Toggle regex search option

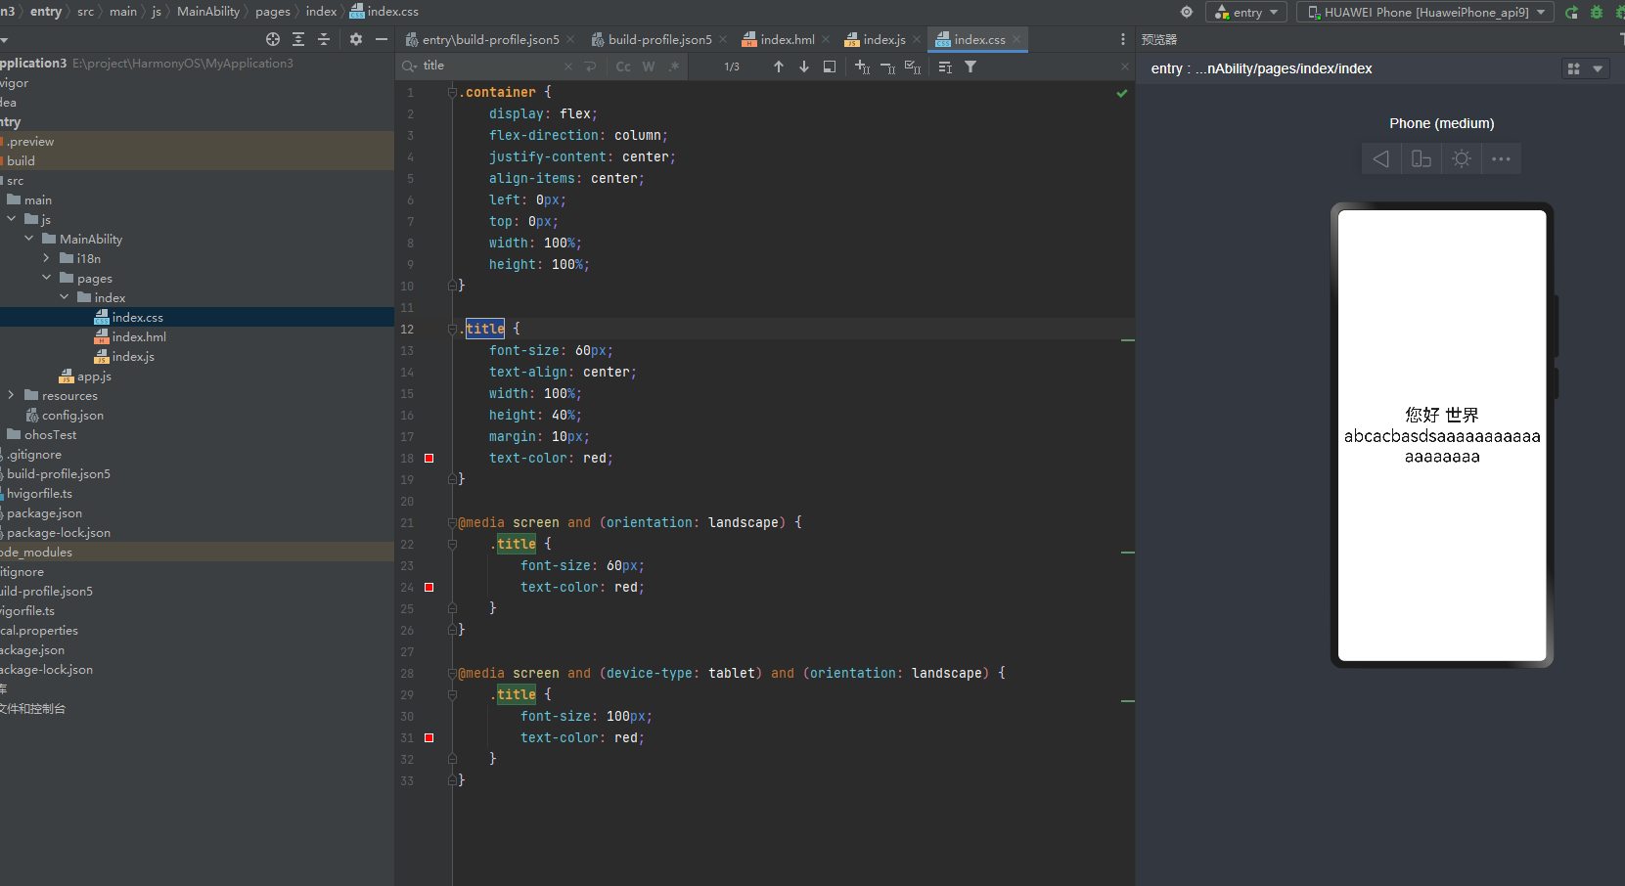click(674, 66)
